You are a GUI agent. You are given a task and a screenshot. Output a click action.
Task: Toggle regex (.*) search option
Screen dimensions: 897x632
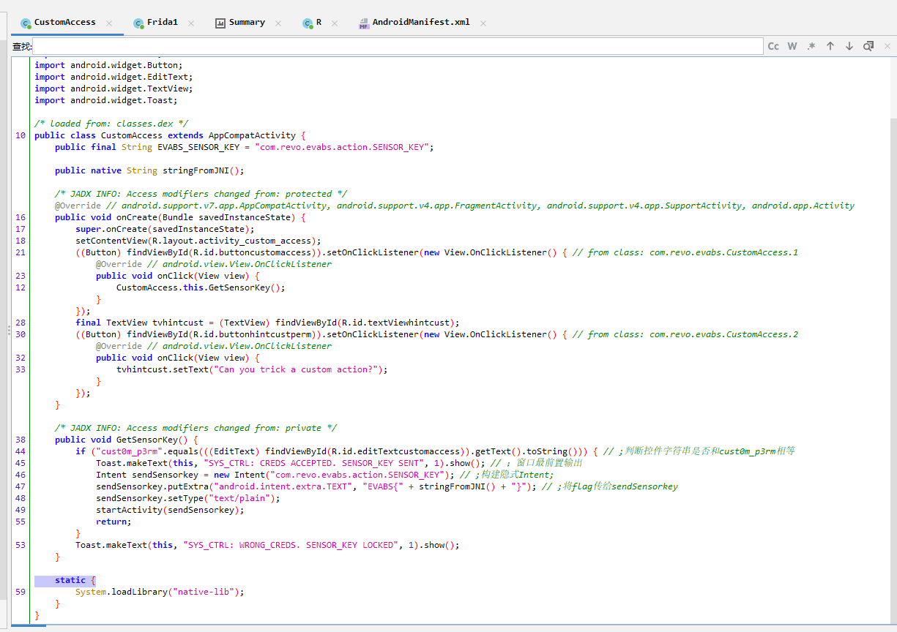(x=811, y=46)
